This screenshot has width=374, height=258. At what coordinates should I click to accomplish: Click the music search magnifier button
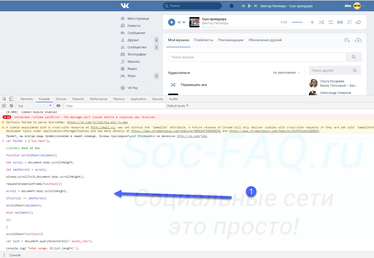coord(354,57)
